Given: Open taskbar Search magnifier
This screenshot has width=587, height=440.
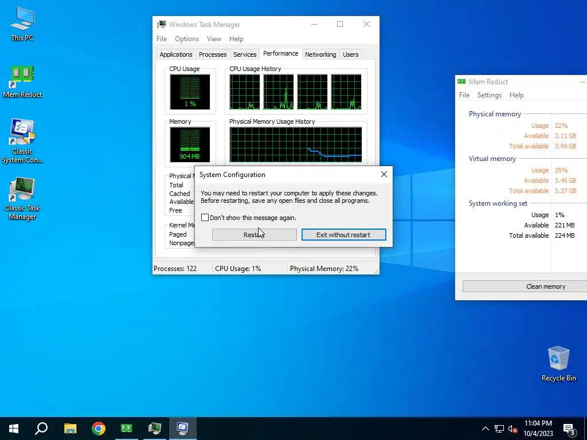Looking at the screenshot, I should (x=41, y=429).
